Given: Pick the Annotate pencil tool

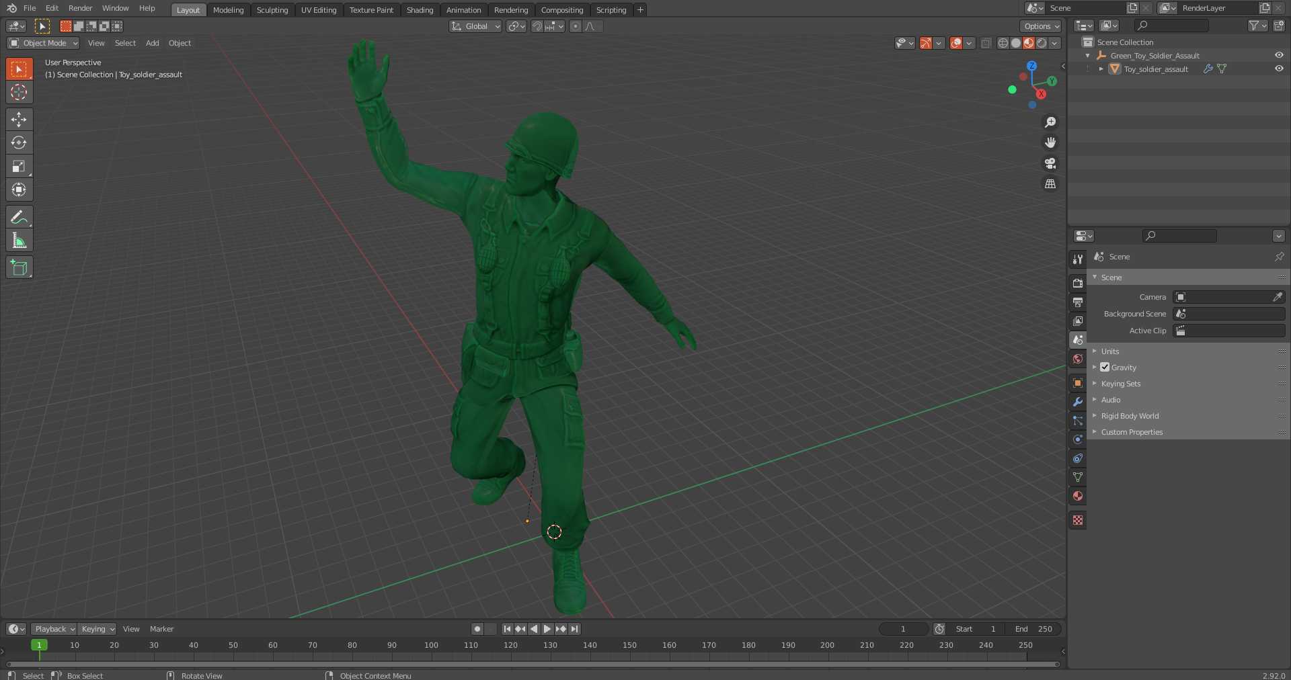Looking at the screenshot, I should pos(19,217).
